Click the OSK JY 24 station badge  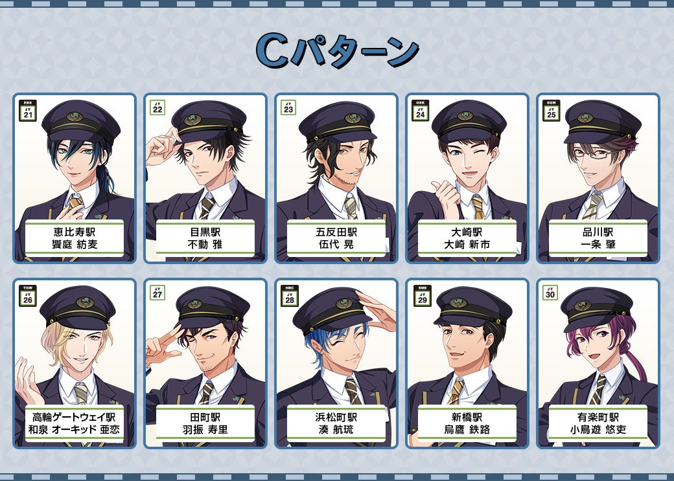[x=421, y=111]
